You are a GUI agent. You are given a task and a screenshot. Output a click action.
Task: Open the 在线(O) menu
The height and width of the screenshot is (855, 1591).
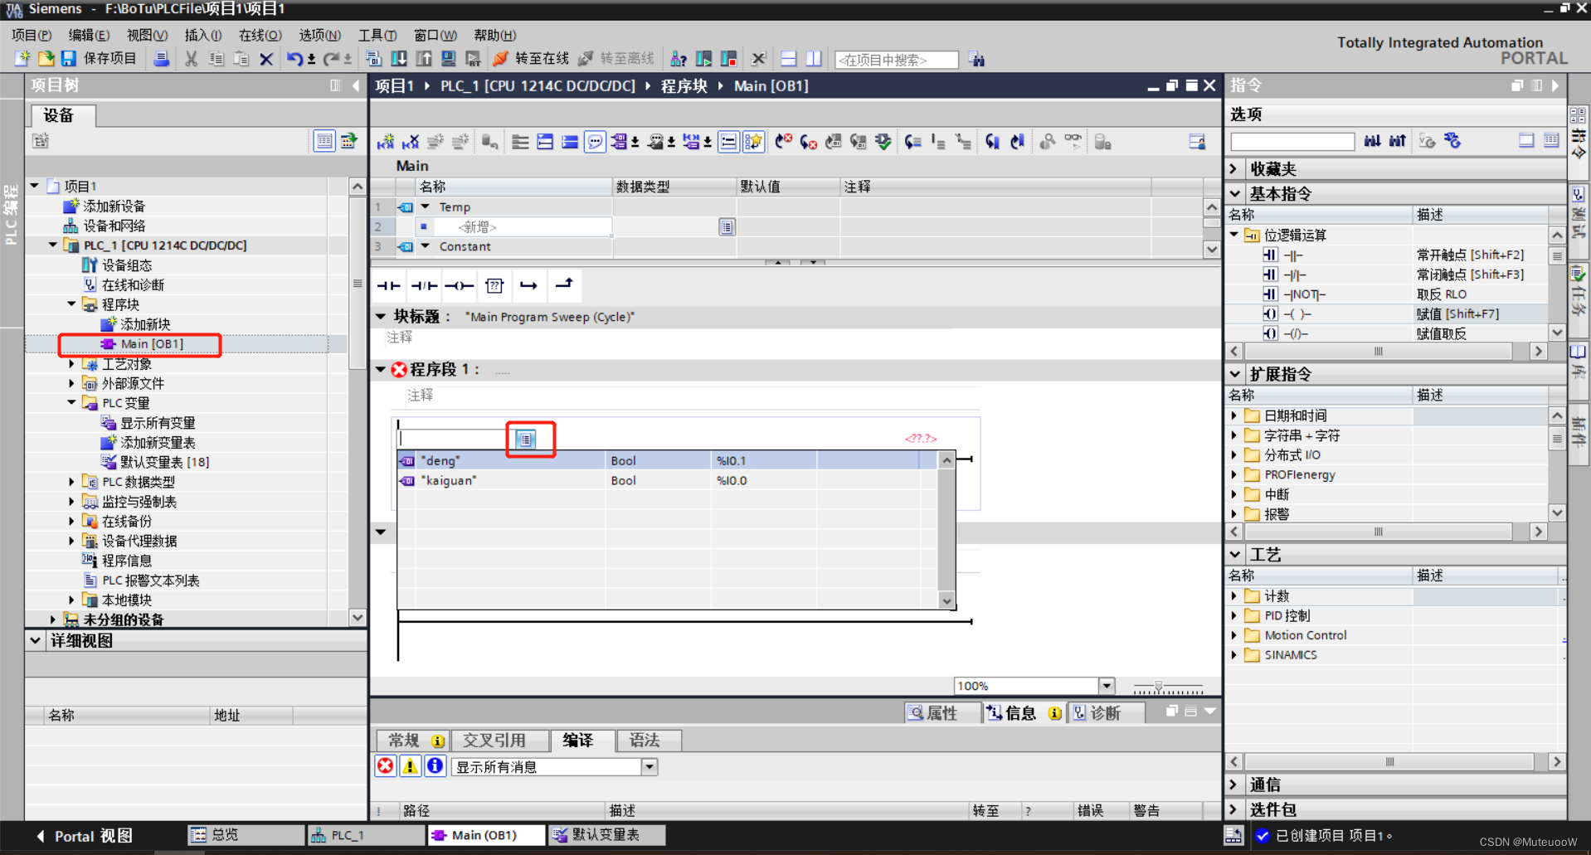(x=260, y=35)
